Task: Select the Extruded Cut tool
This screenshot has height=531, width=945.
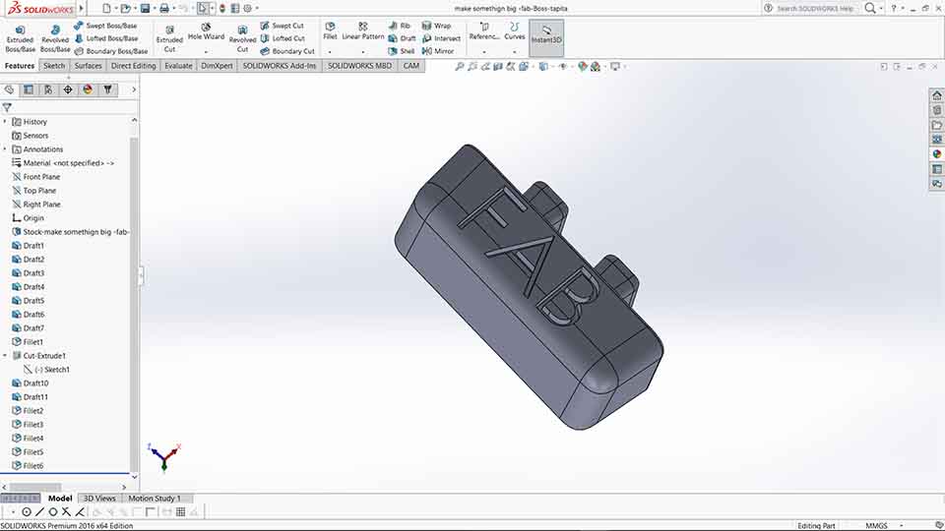Action: (169, 39)
